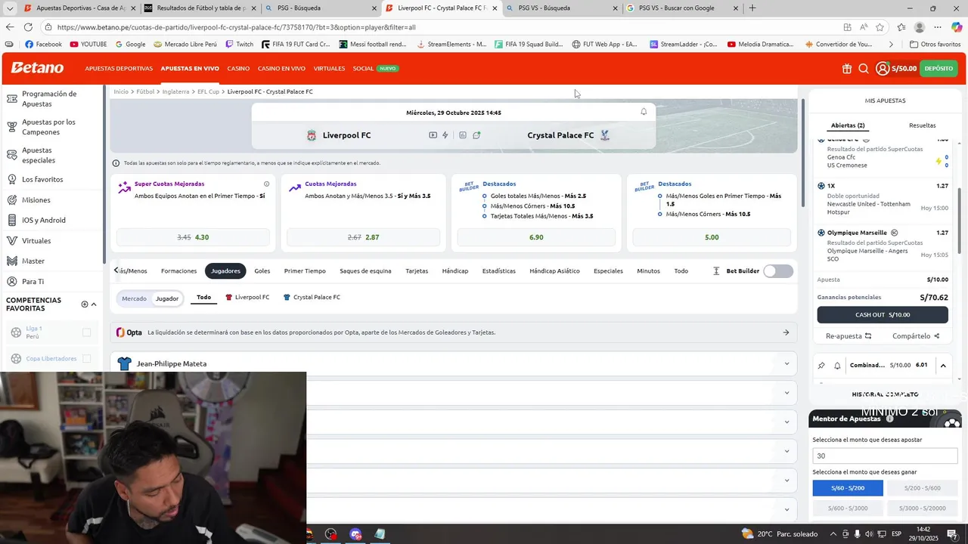Click the amount to bet input field
This screenshot has height=544, width=968.
(886, 456)
